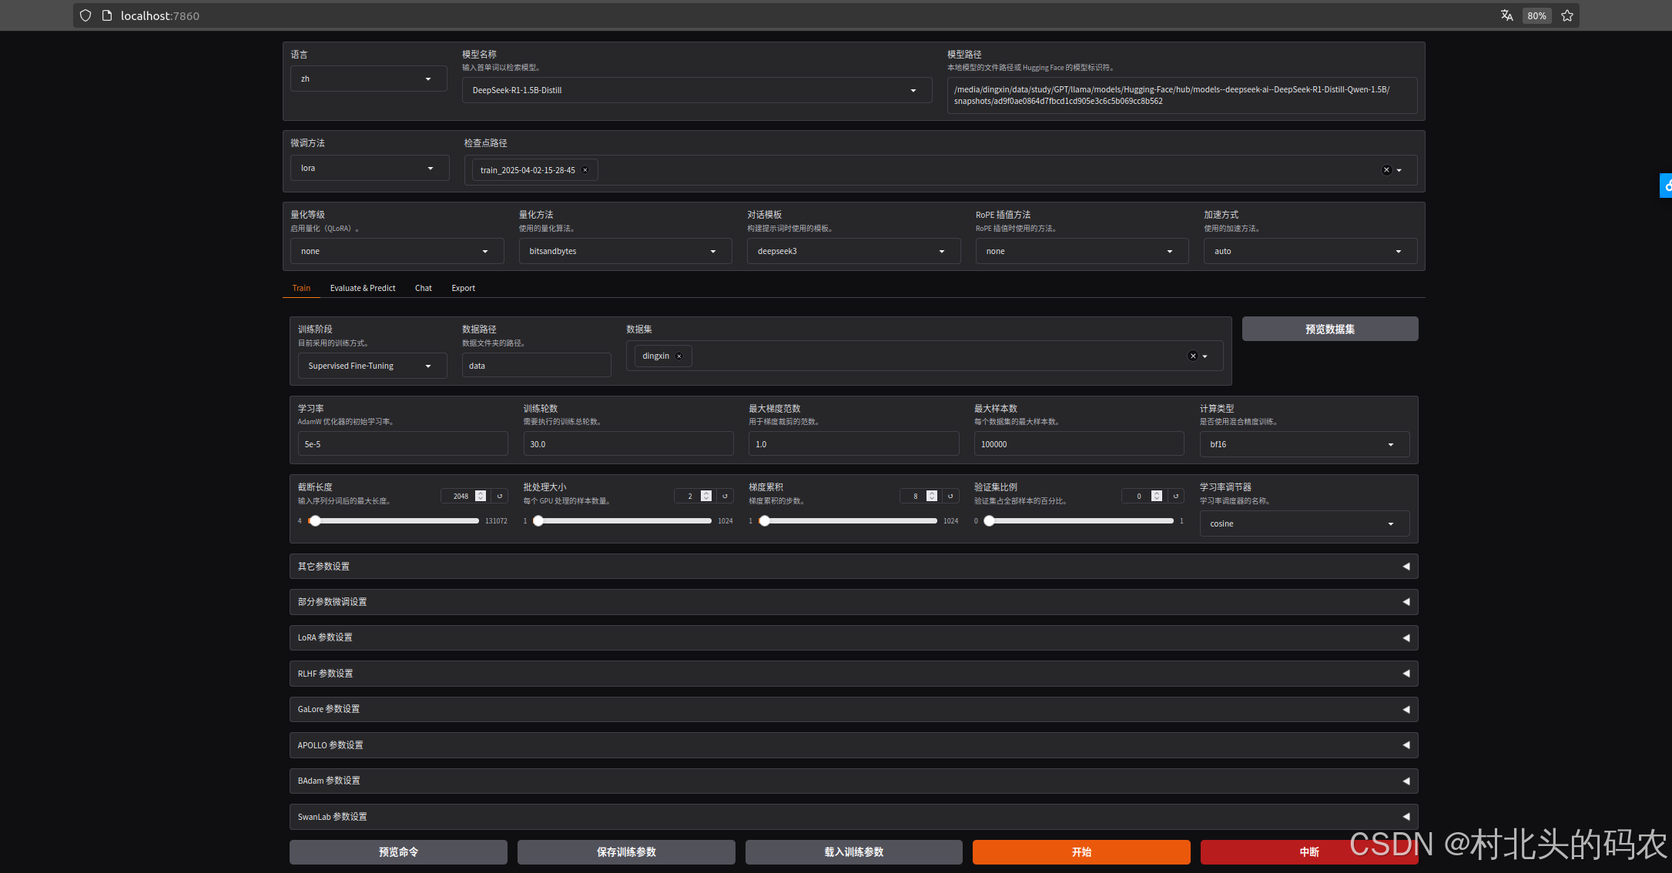Viewport: 1672px width, 873px height.
Task: Click the reset icon for 批处理大小
Action: coord(725,496)
